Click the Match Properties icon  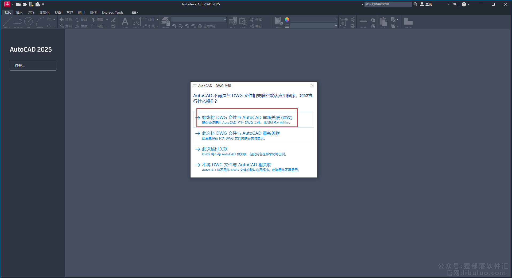(x=279, y=21)
